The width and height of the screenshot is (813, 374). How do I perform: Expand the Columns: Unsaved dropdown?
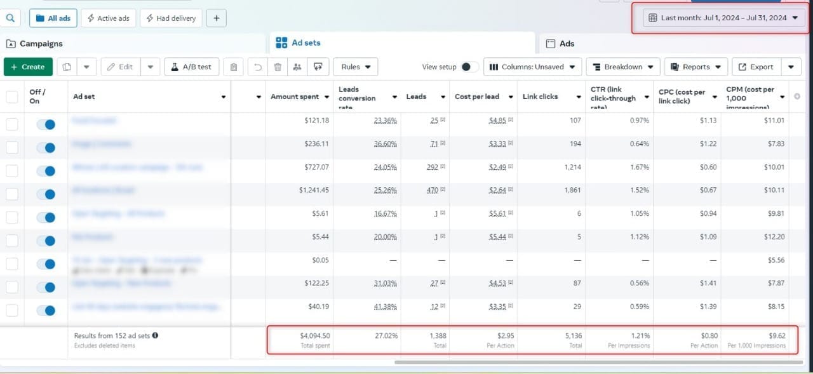(x=532, y=67)
